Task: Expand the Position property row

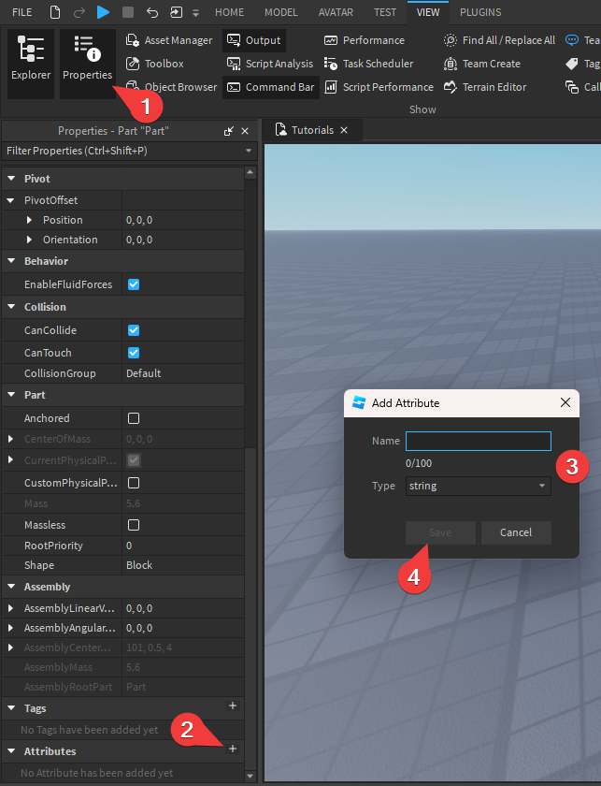Action: tap(30, 220)
